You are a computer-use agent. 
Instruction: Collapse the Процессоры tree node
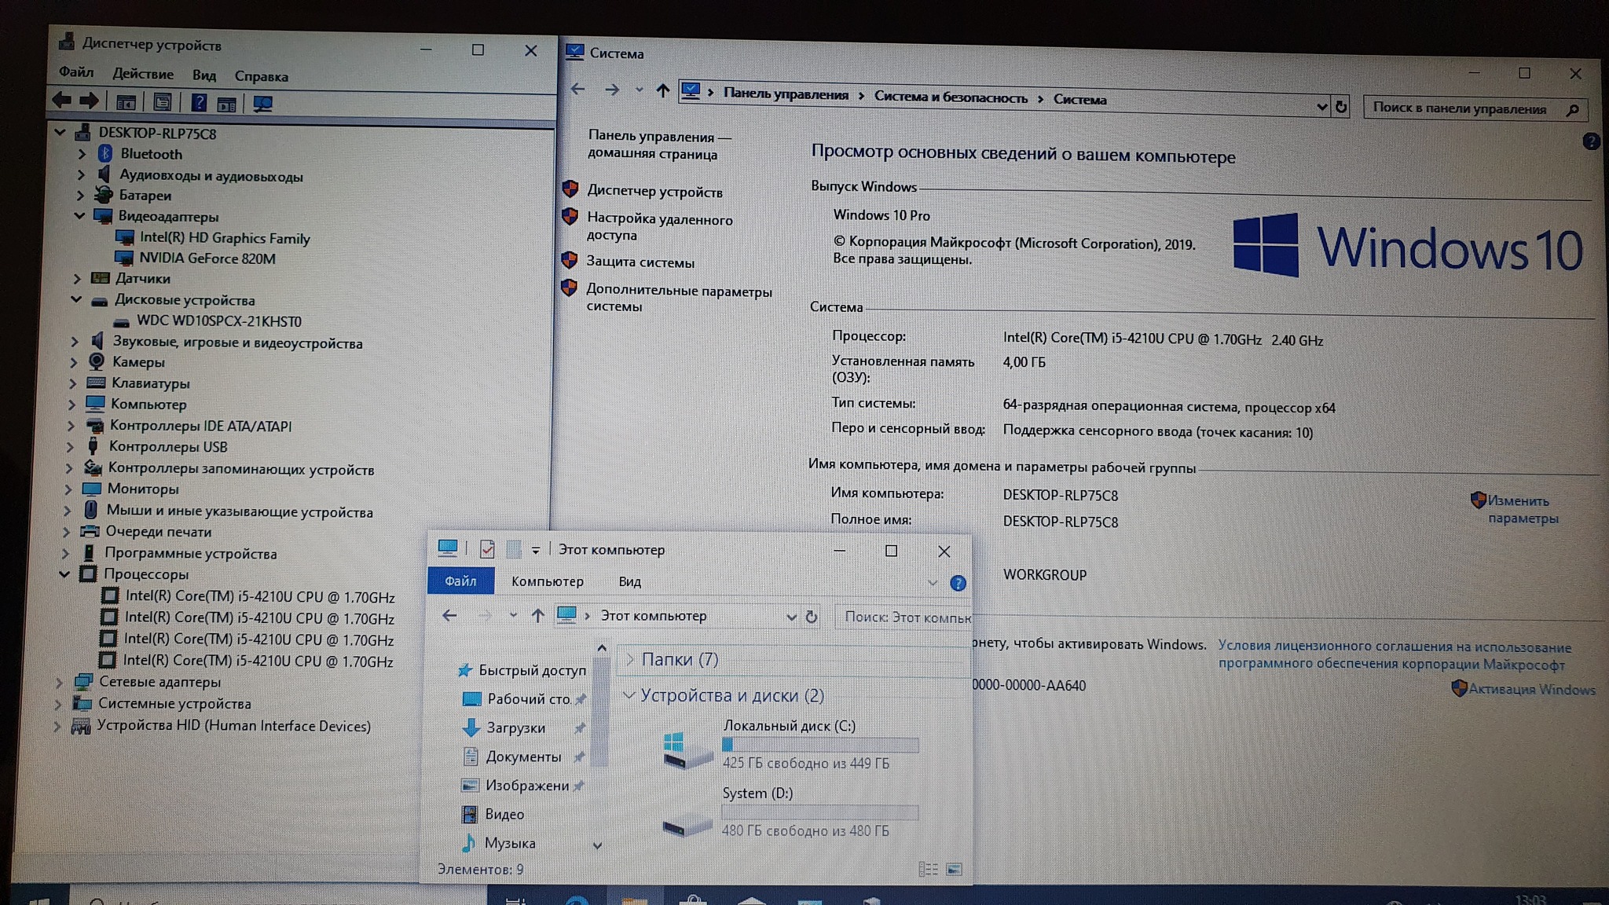(64, 574)
